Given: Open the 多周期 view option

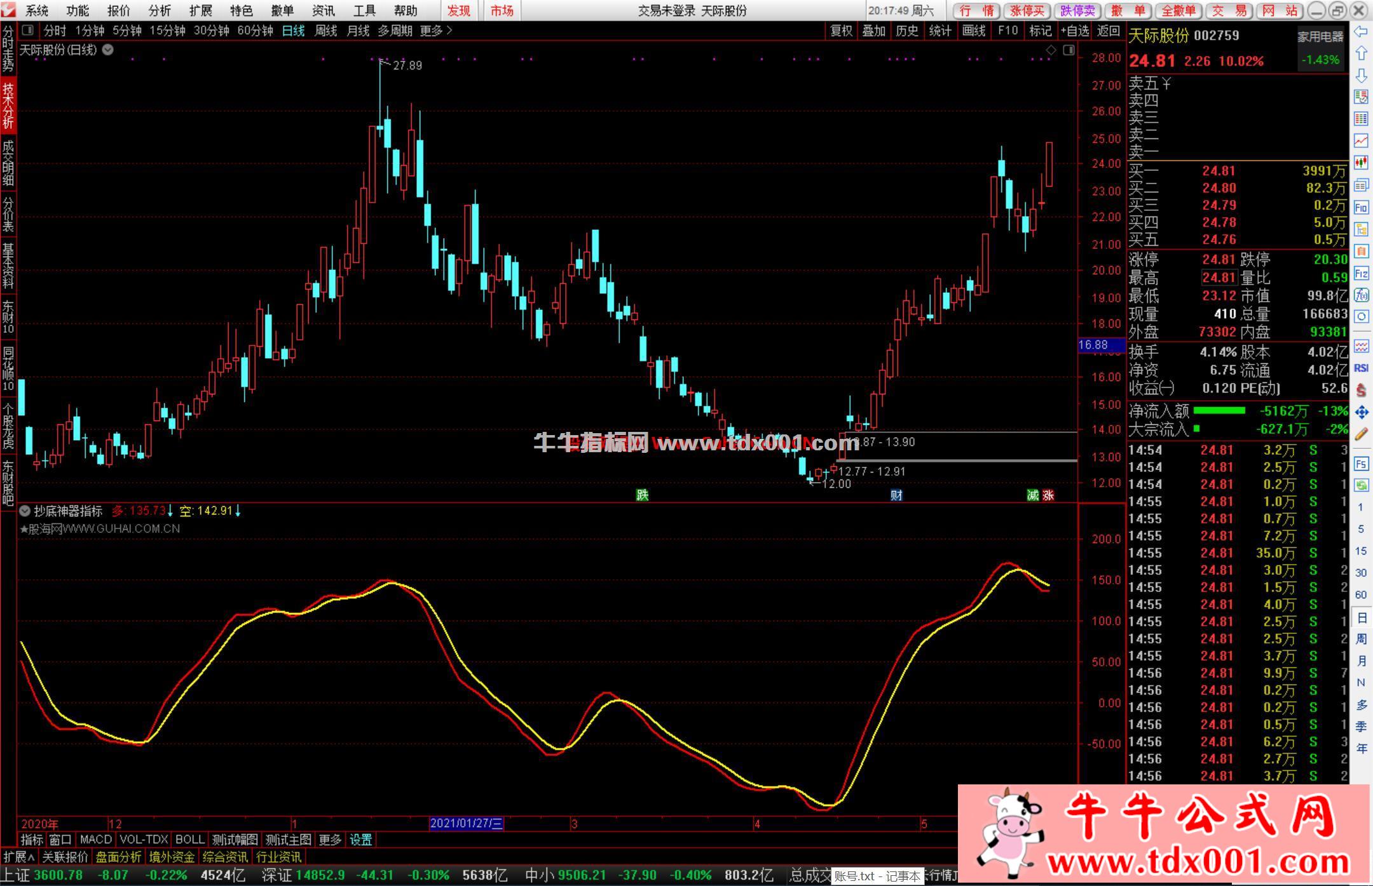Looking at the screenshot, I should click(395, 30).
